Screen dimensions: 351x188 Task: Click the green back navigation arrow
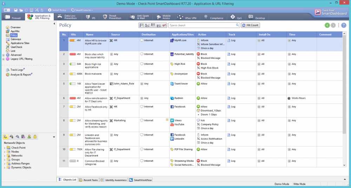(x=327, y=25)
